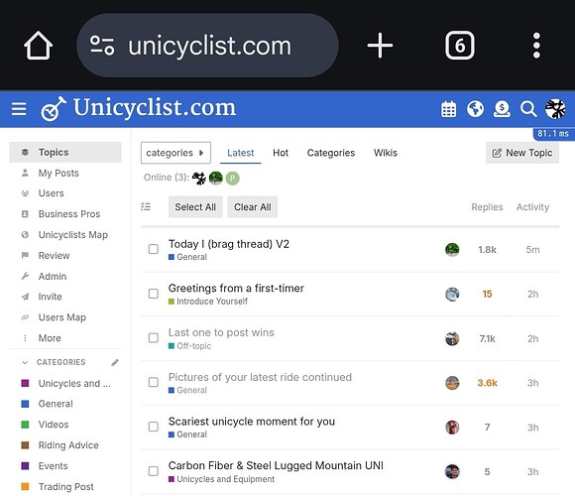Check the Today I (brag thread) V2 checkbox

(154, 249)
